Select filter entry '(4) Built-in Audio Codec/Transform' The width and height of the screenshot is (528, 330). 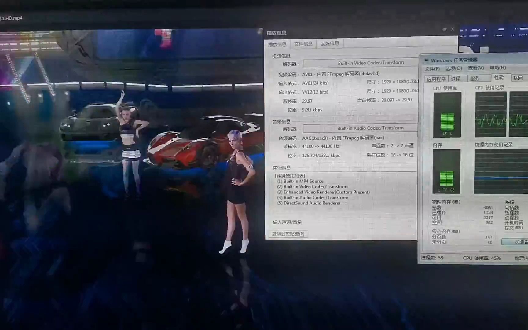click(x=313, y=198)
